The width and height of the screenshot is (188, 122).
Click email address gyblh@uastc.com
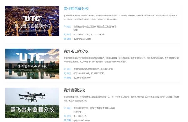click(82, 39)
